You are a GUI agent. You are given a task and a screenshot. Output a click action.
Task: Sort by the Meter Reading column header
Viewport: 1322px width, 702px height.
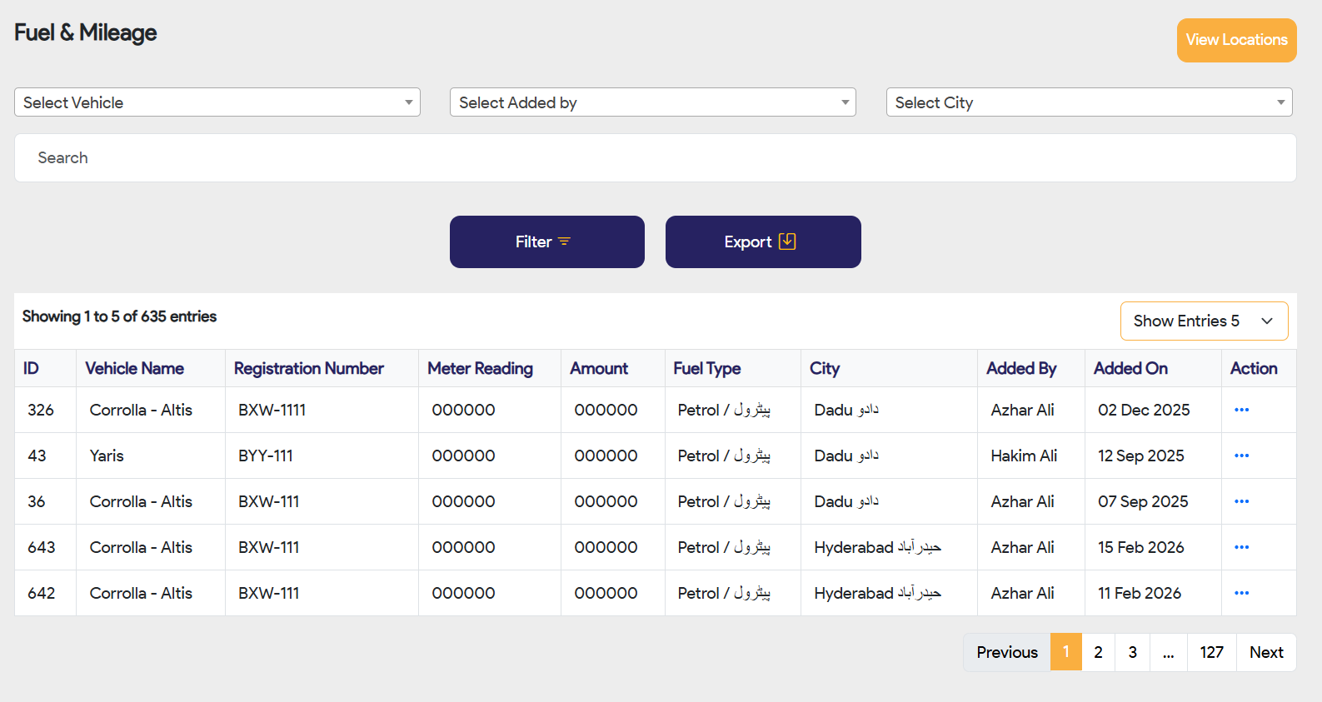(x=480, y=368)
